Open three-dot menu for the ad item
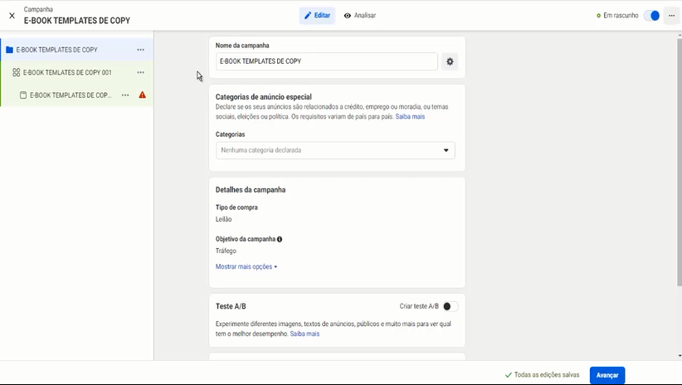Screen dimensions: 682x385 pos(125,95)
